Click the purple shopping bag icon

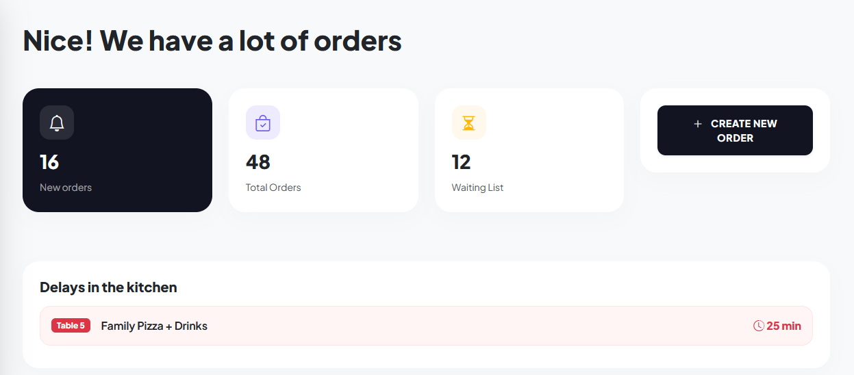(263, 123)
